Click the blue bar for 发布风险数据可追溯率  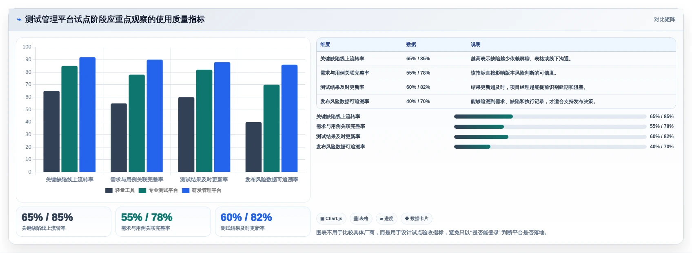[289, 118]
